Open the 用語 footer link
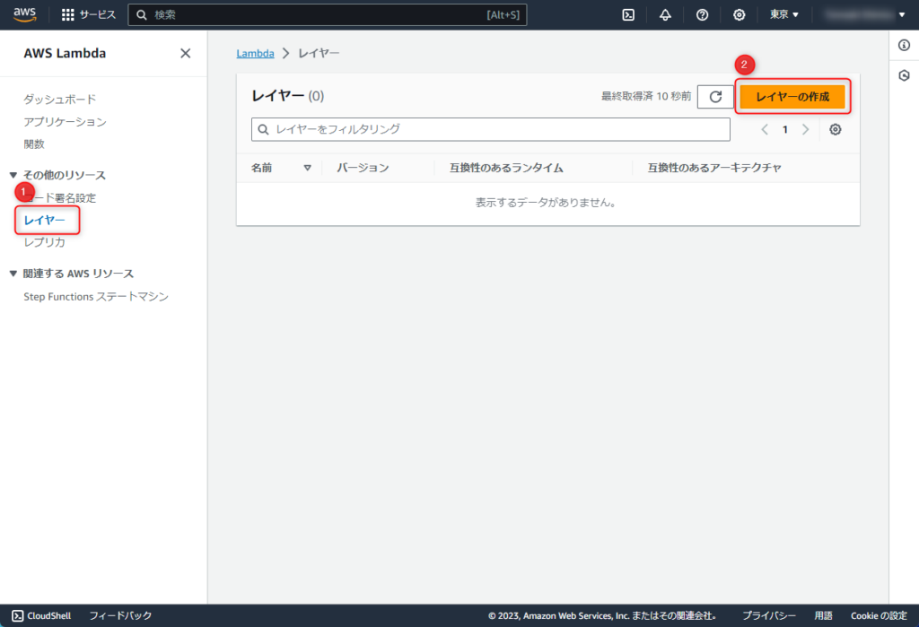The width and height of the screenshot is (919, 627). click(823, 616)
